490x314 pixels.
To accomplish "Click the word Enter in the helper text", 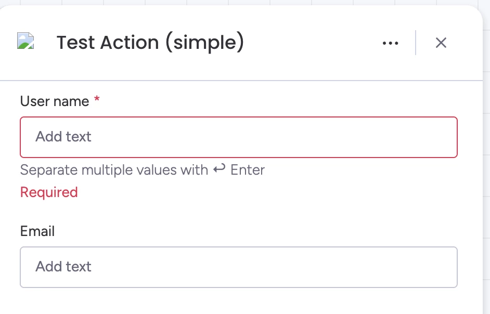I will (x=248, y=170).
